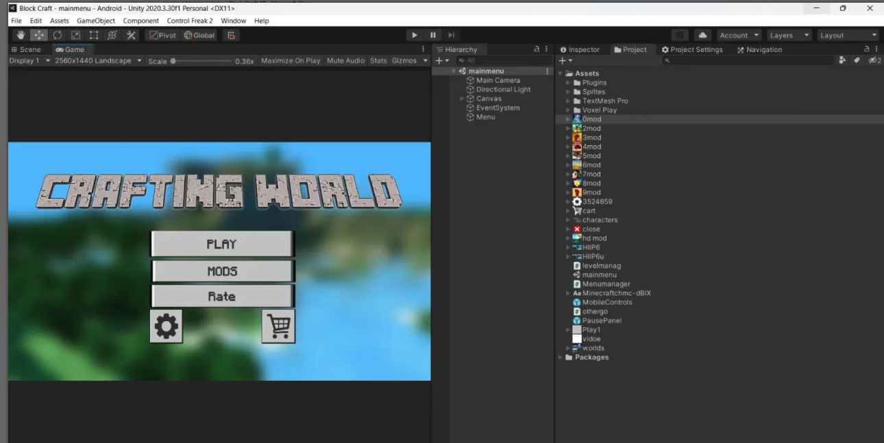Switch to the Inspector tab
The image size is (884, 443).
[580, 49]
